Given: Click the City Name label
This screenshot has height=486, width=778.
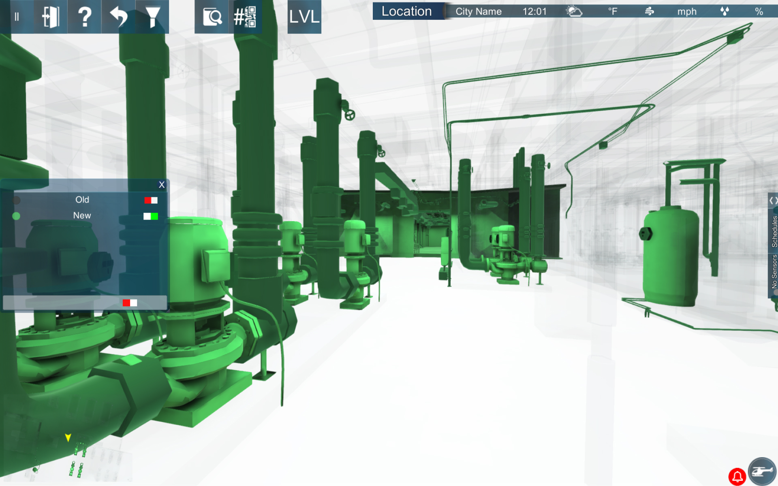Looking at the screenshot, I should click(478, 11).
